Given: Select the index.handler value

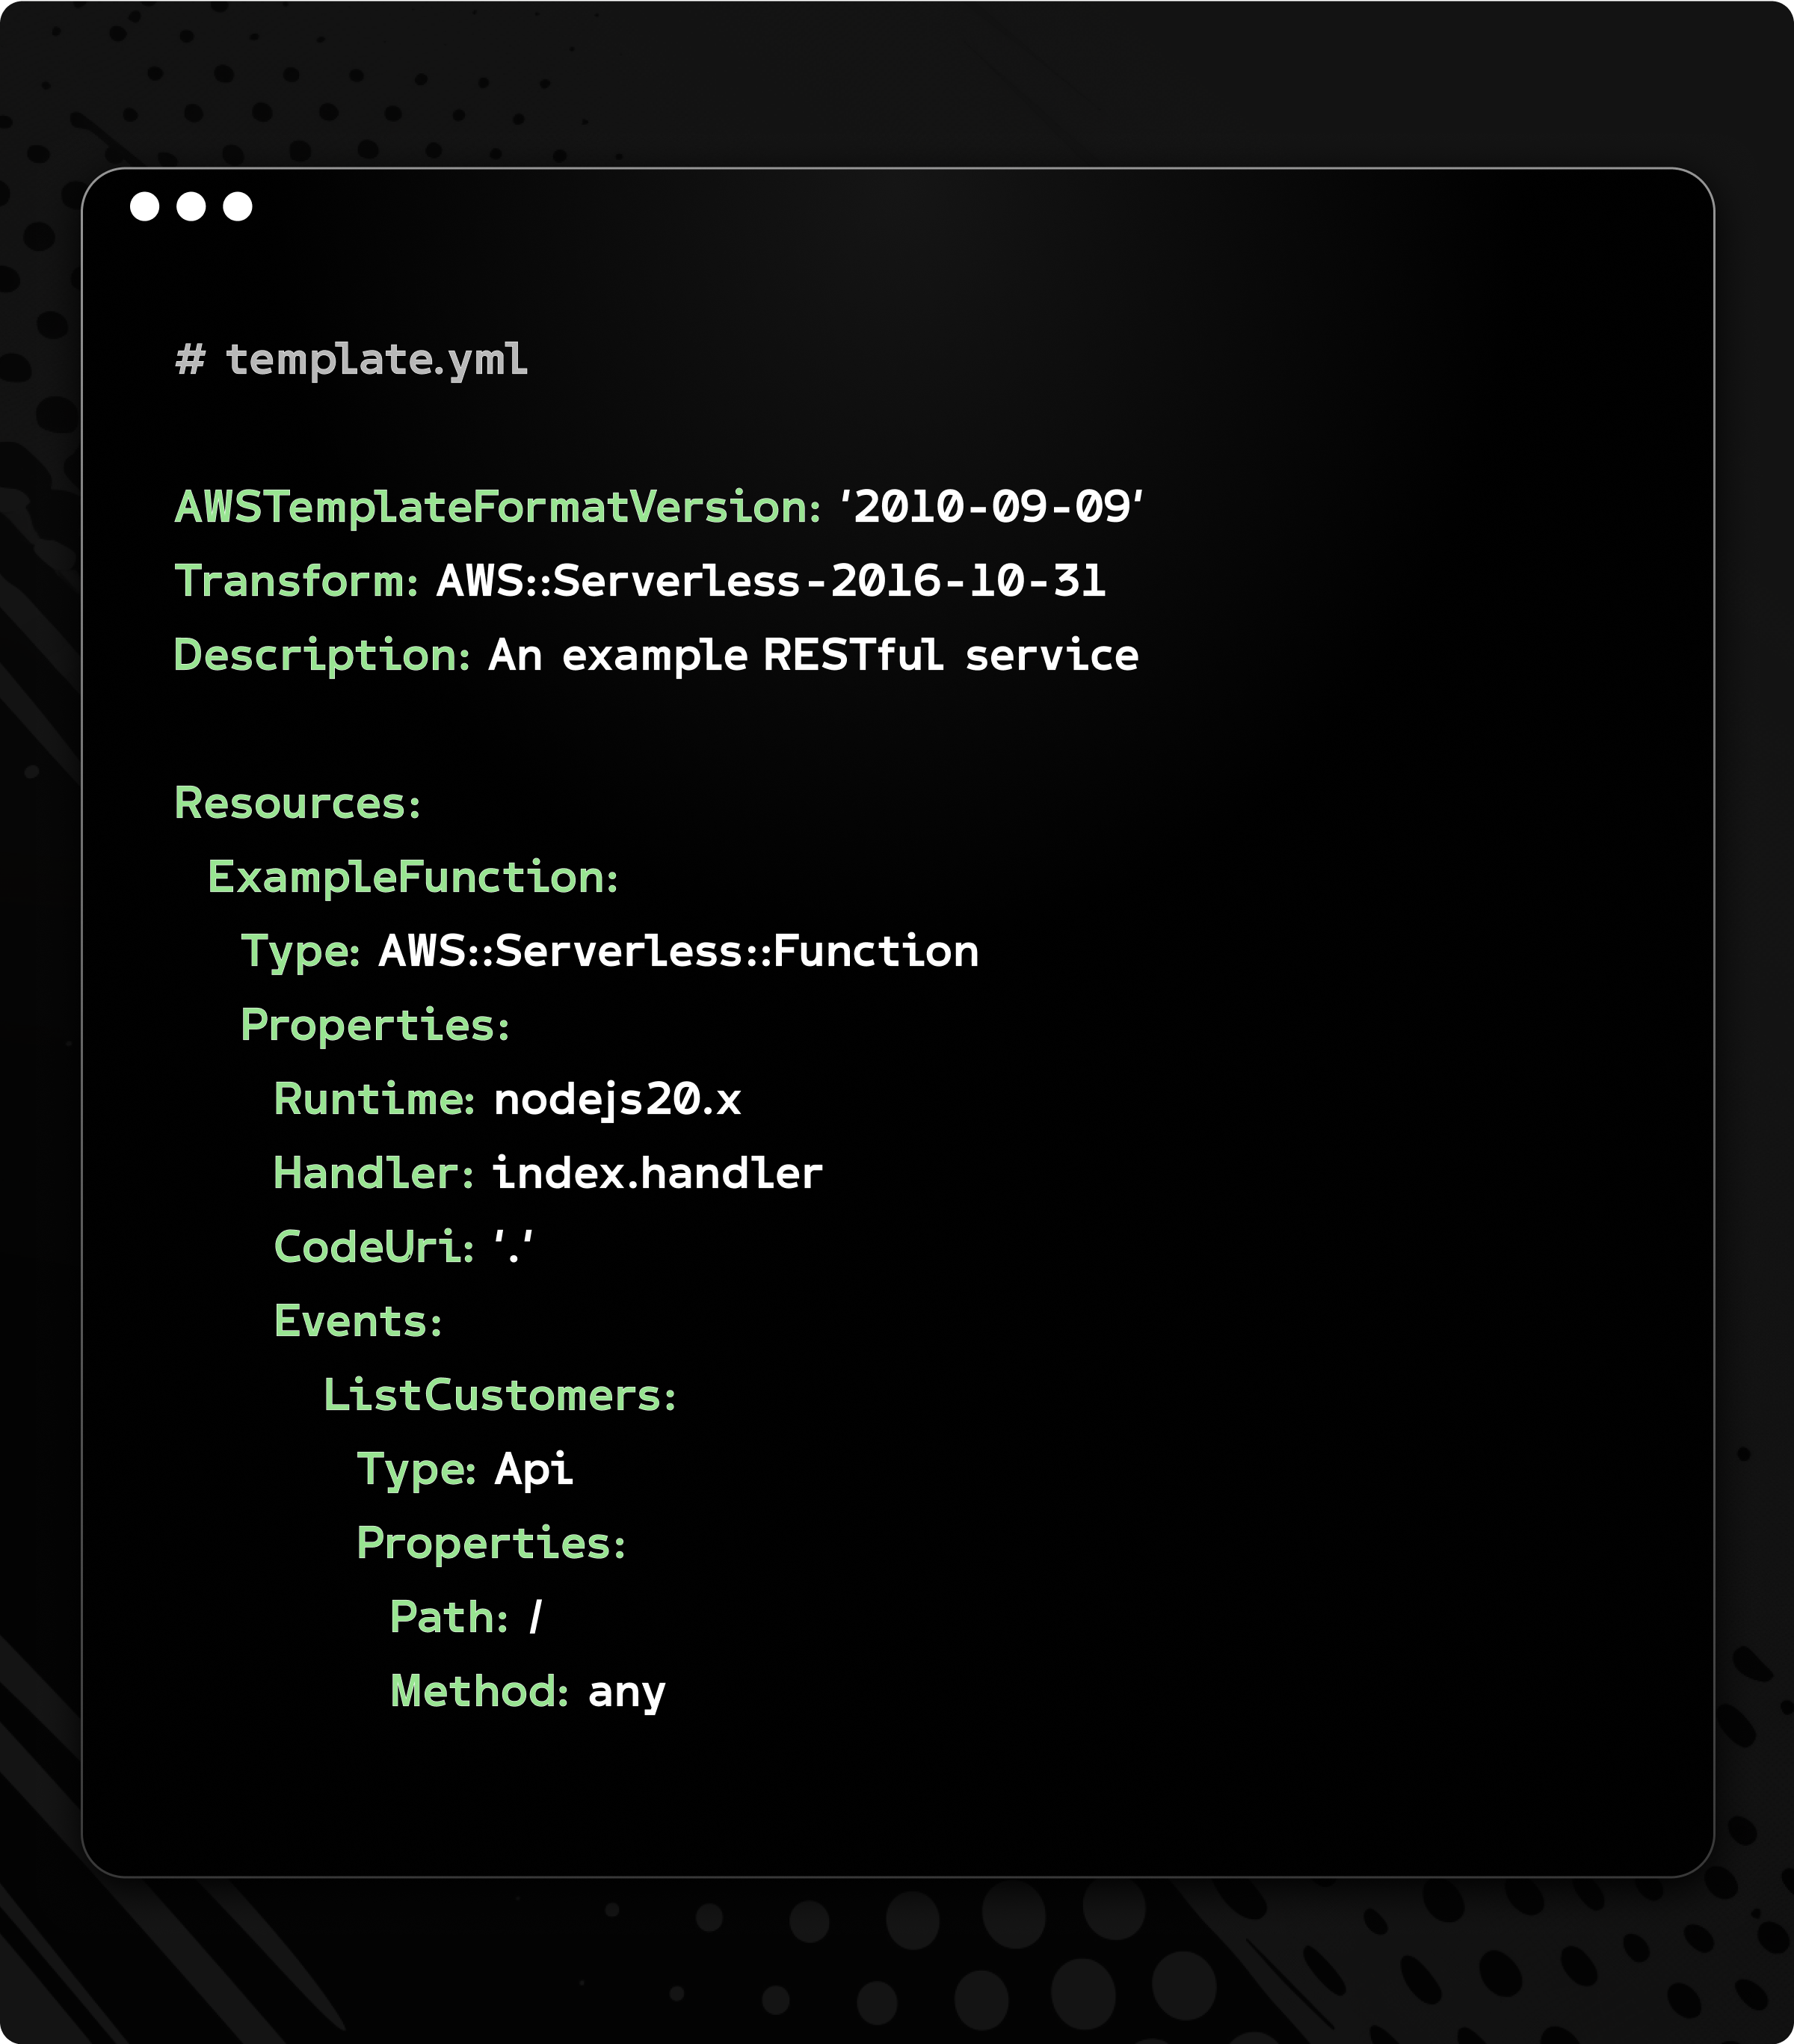Looking at the screenshot, I should 657,1173.
